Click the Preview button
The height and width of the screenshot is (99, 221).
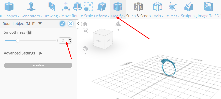click(x=38, y=65)
